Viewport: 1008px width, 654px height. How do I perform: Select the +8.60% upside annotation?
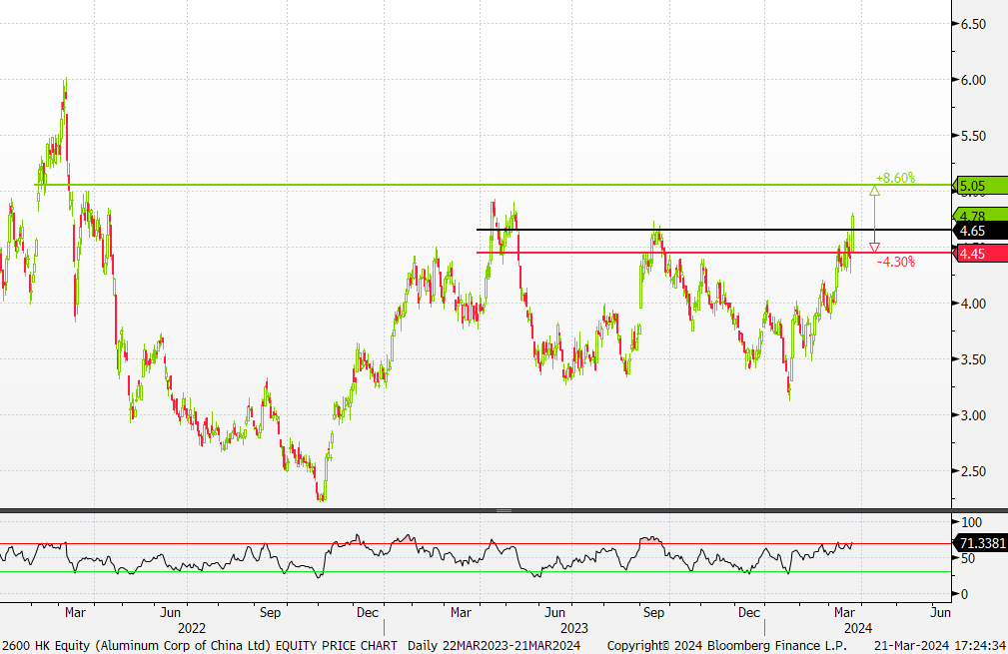pos(894,177)
